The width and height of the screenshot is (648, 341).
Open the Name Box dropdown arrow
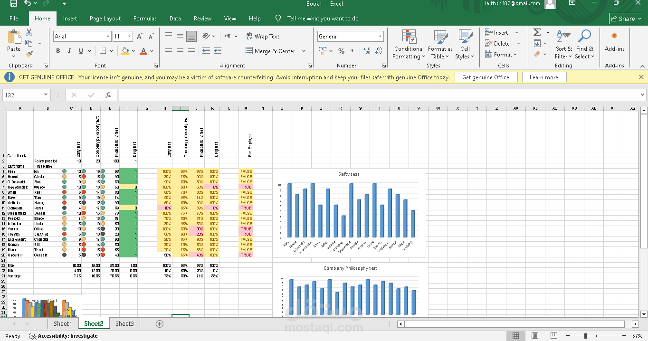click(x=46, y=95)
